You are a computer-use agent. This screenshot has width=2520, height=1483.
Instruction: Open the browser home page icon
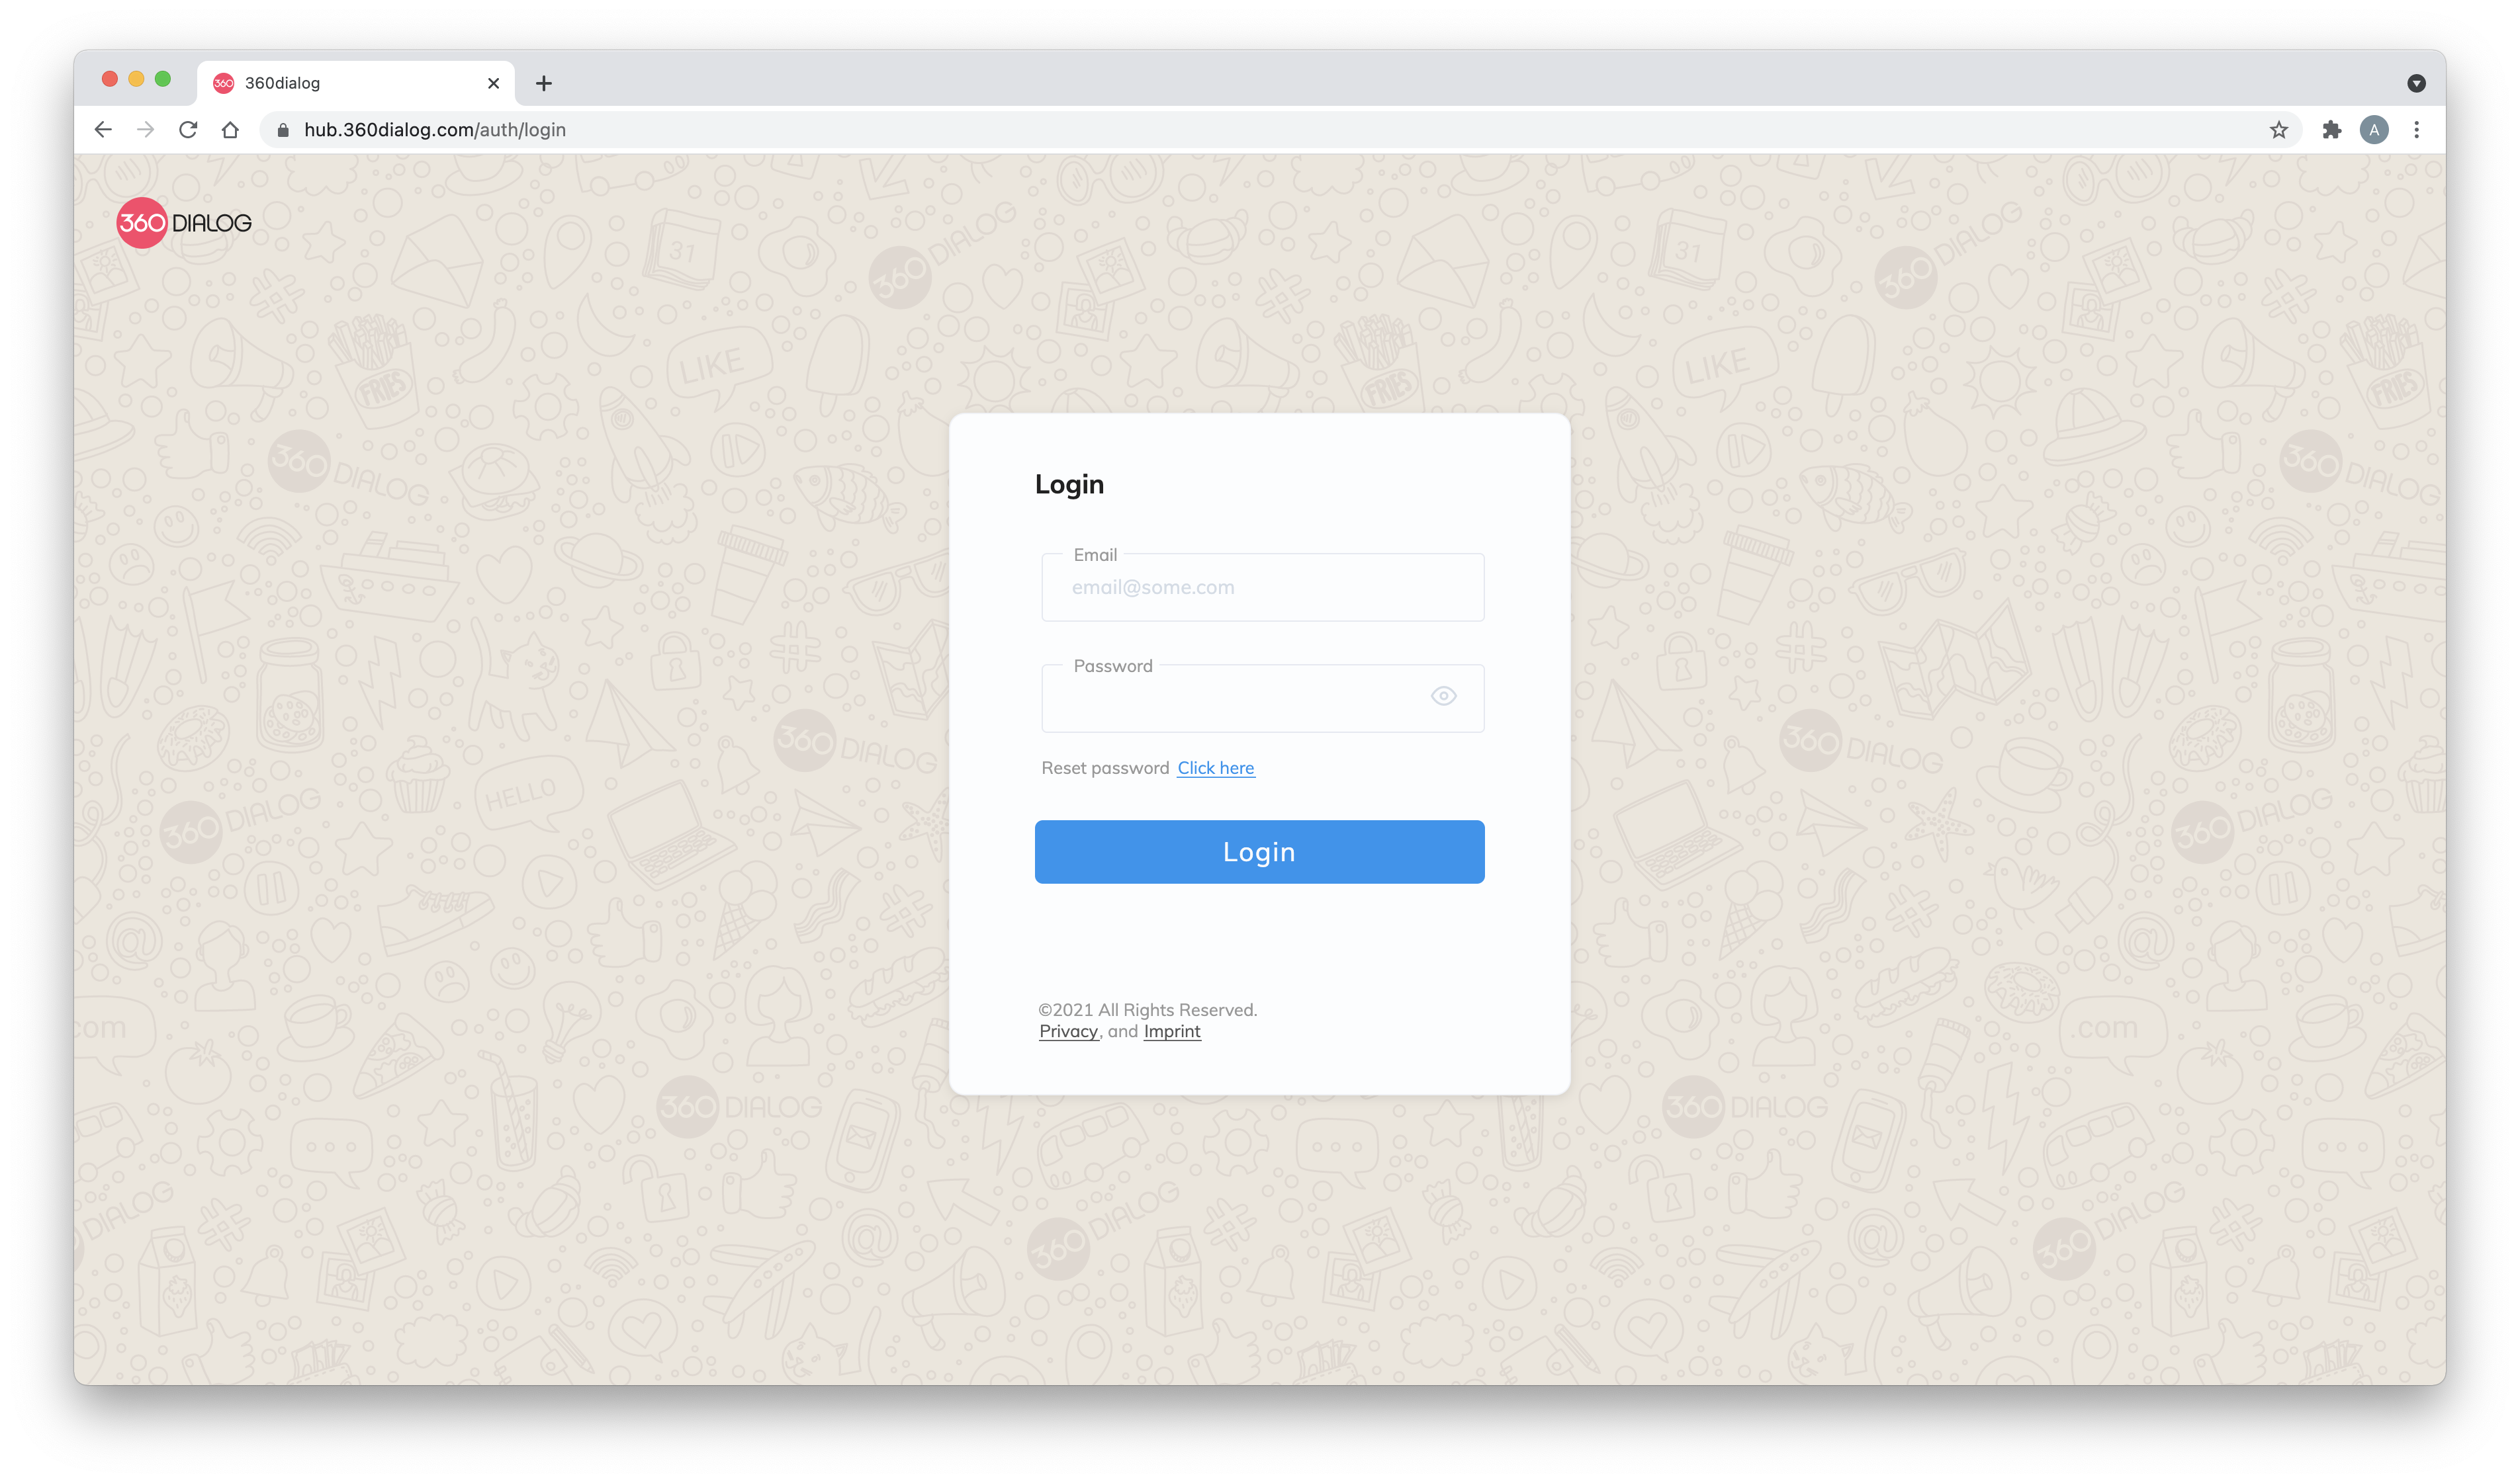230,130
